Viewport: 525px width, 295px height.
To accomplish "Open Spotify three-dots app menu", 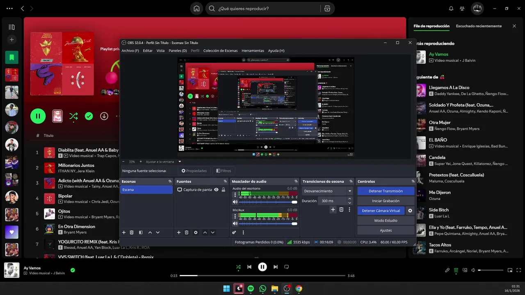I will (x=10, y=8).
